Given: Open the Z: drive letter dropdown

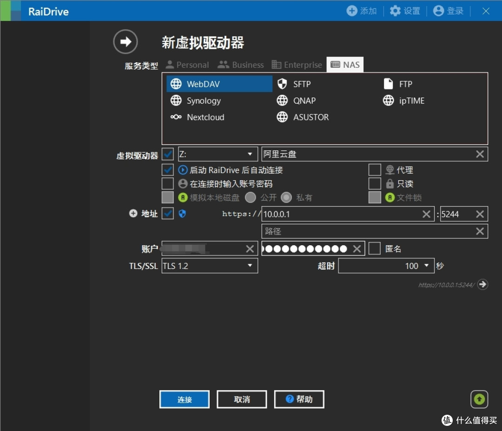Looking at the screenshot, I should click(218, 154).
